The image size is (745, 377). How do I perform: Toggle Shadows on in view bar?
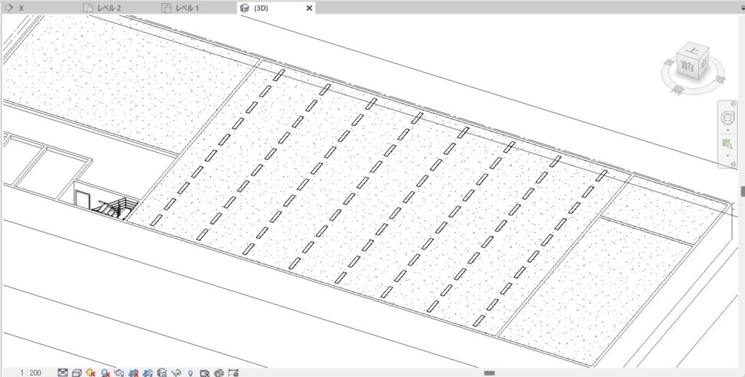(x=105, y=372)
